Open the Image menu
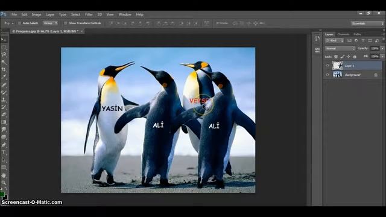The width and height of the screenshot is (386, 217). click(36, 14)
